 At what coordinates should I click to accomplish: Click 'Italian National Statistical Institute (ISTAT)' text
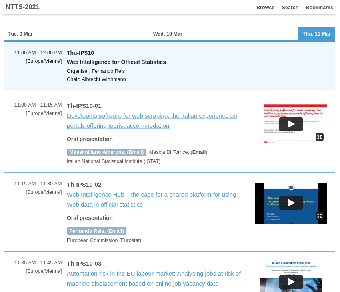tap(114, 161)
